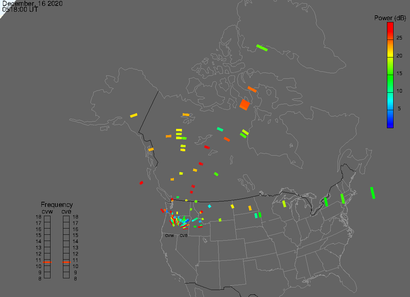Click the date text December, 16 2020
The width and height of the screenshot is (410, 297).
(33, 3)
